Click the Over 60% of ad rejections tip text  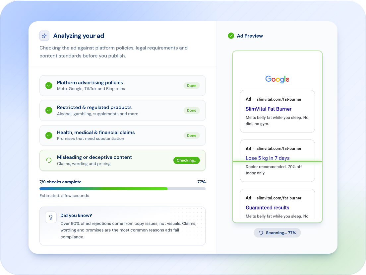point(128,230)
